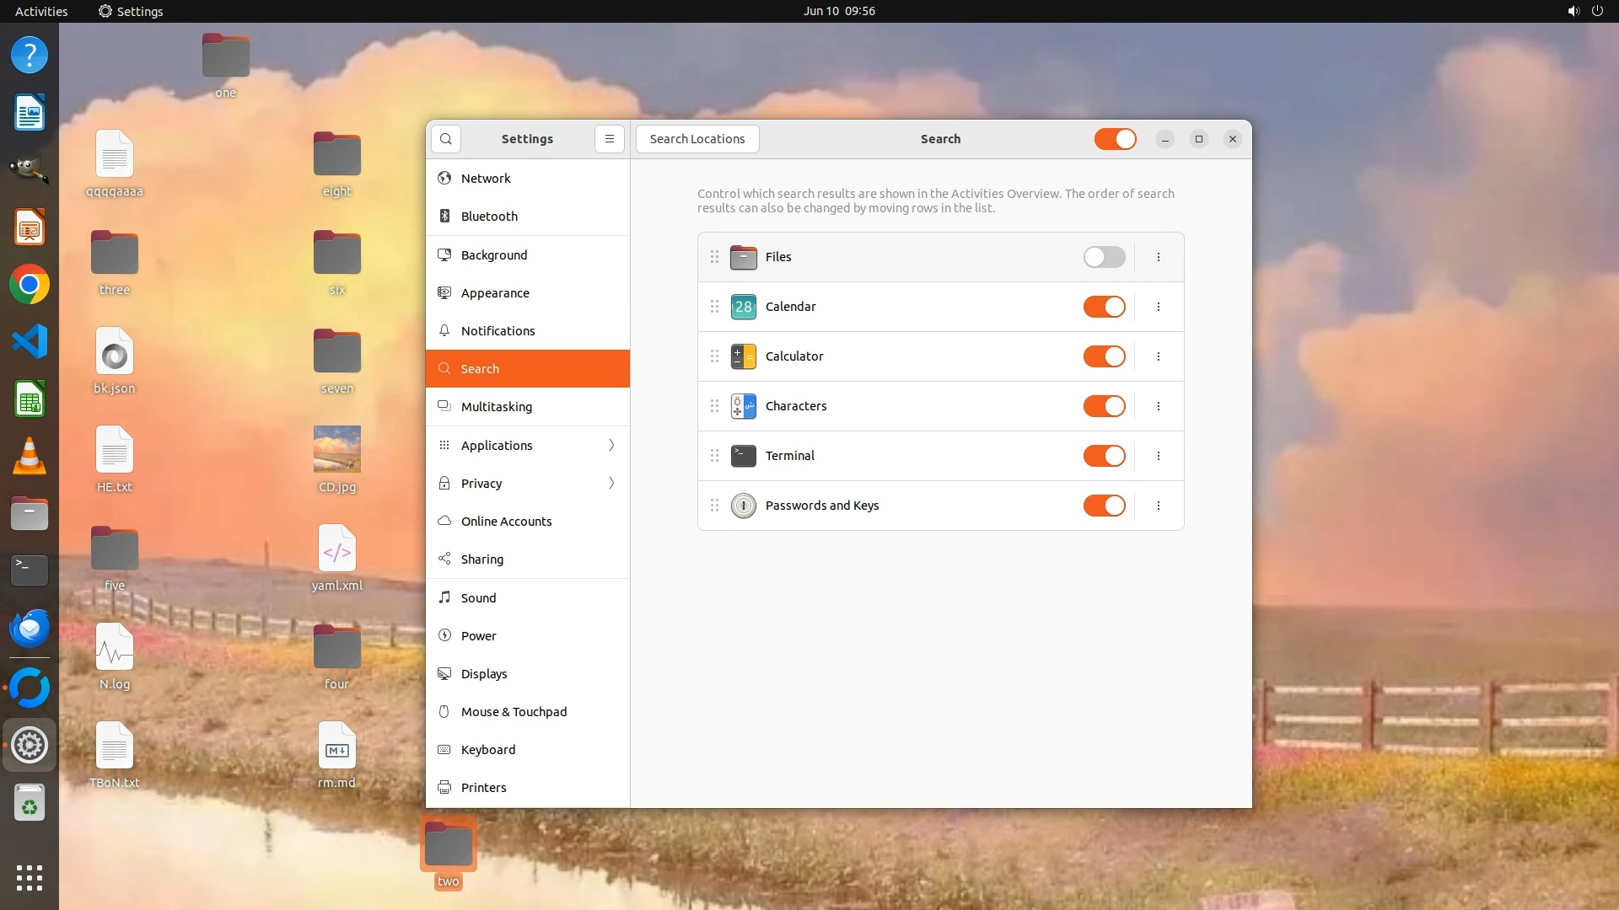This screenshot has height=910, width=1619.
Task: Enable the Files search toggle
Action: click(1104, 257)
